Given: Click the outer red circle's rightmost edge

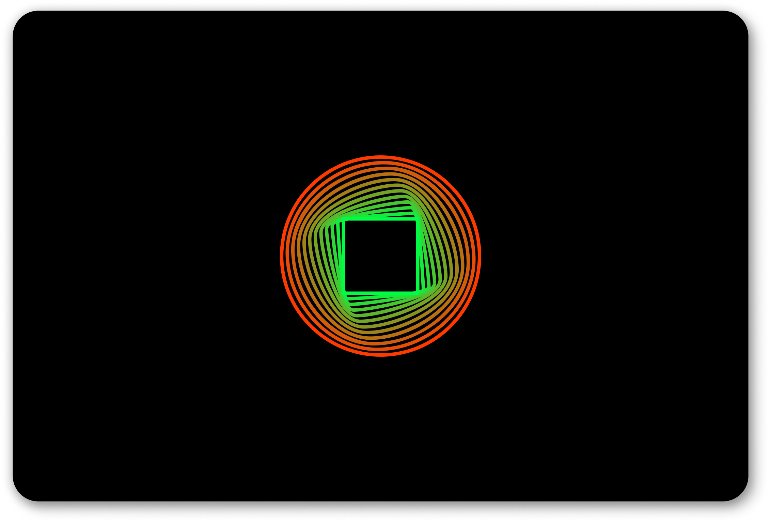Looking at the screenshot, I should click(480, 256).
